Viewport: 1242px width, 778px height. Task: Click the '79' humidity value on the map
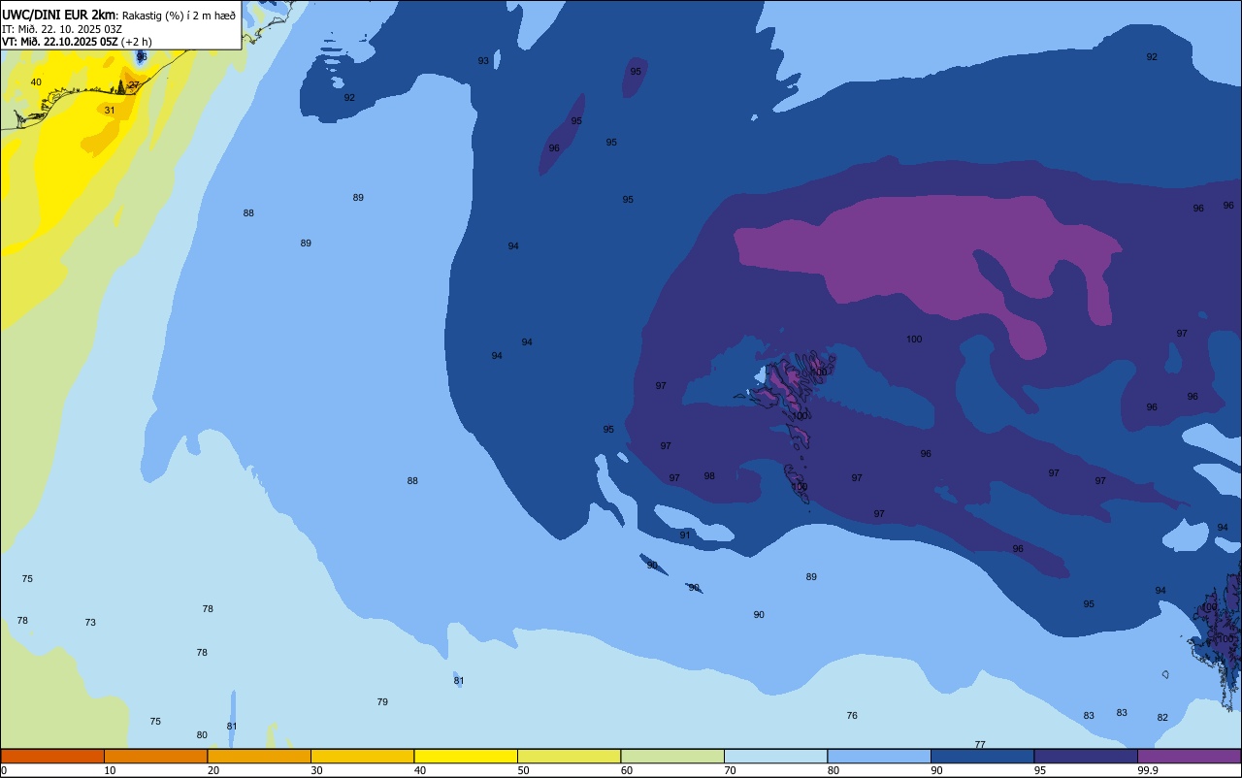click(x=382, y=701)
